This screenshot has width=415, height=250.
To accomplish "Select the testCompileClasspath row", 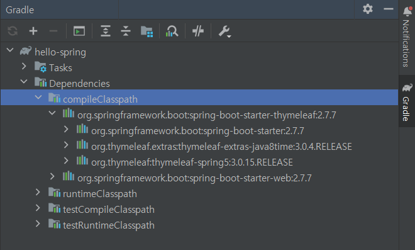I will [x=199, y=209].
